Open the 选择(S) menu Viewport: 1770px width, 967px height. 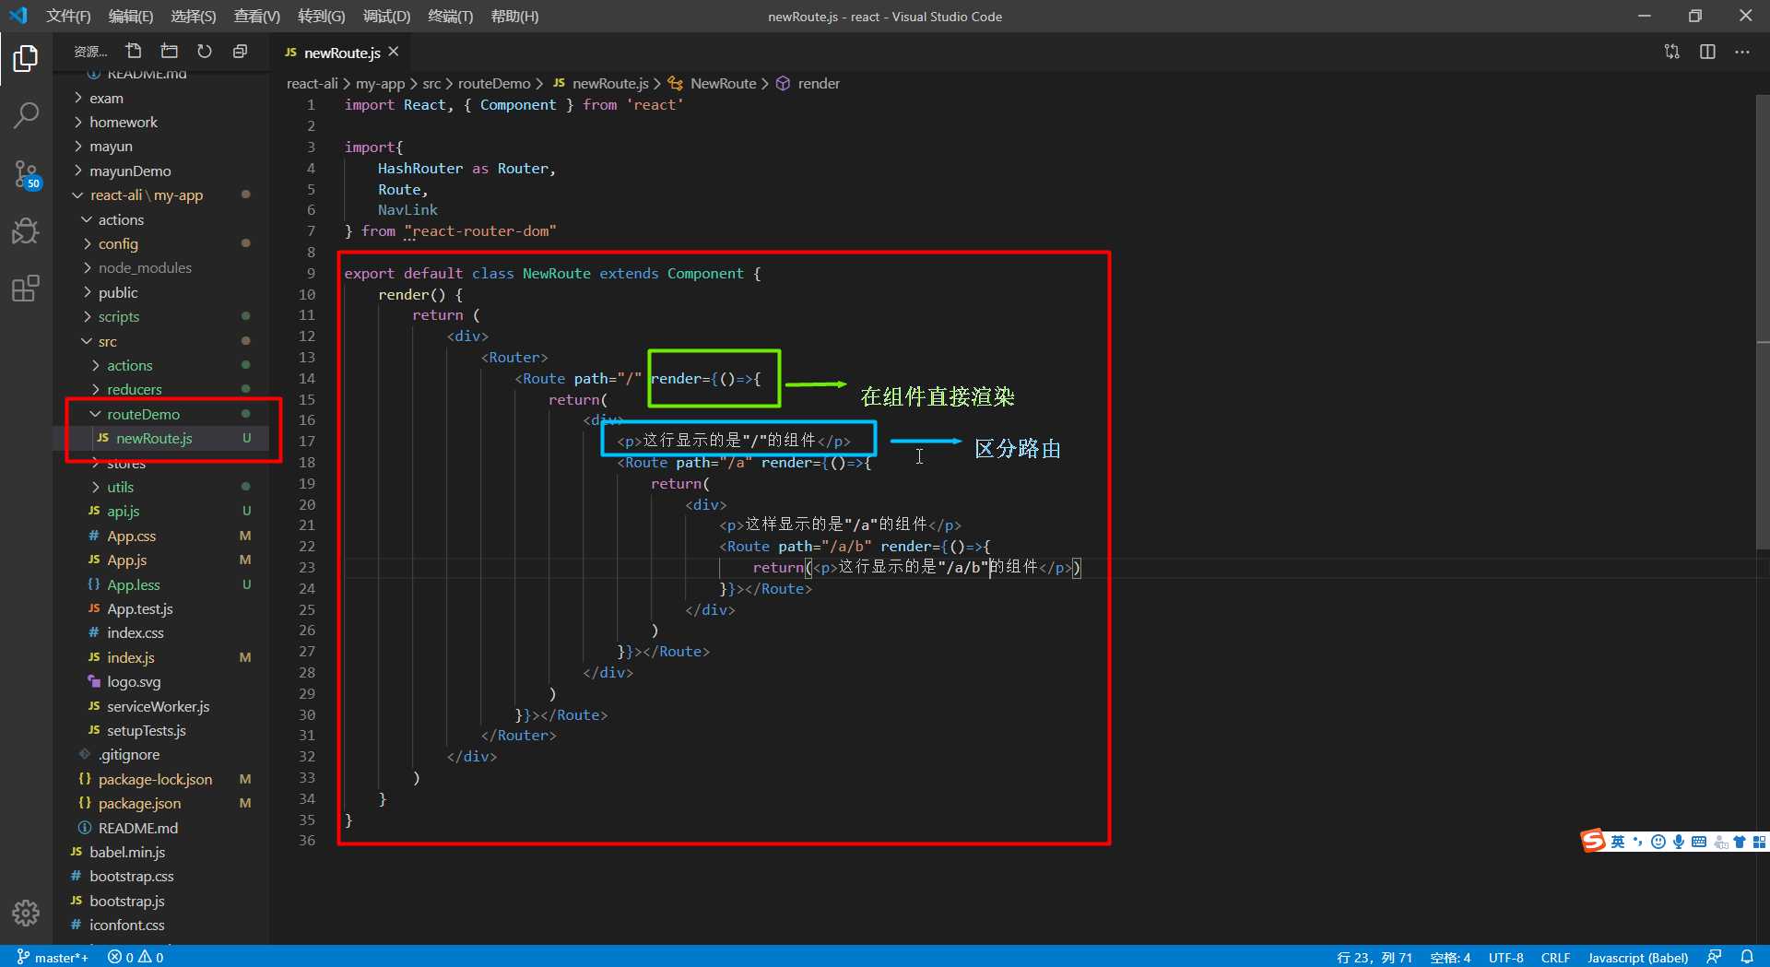(x=194, y=16)
